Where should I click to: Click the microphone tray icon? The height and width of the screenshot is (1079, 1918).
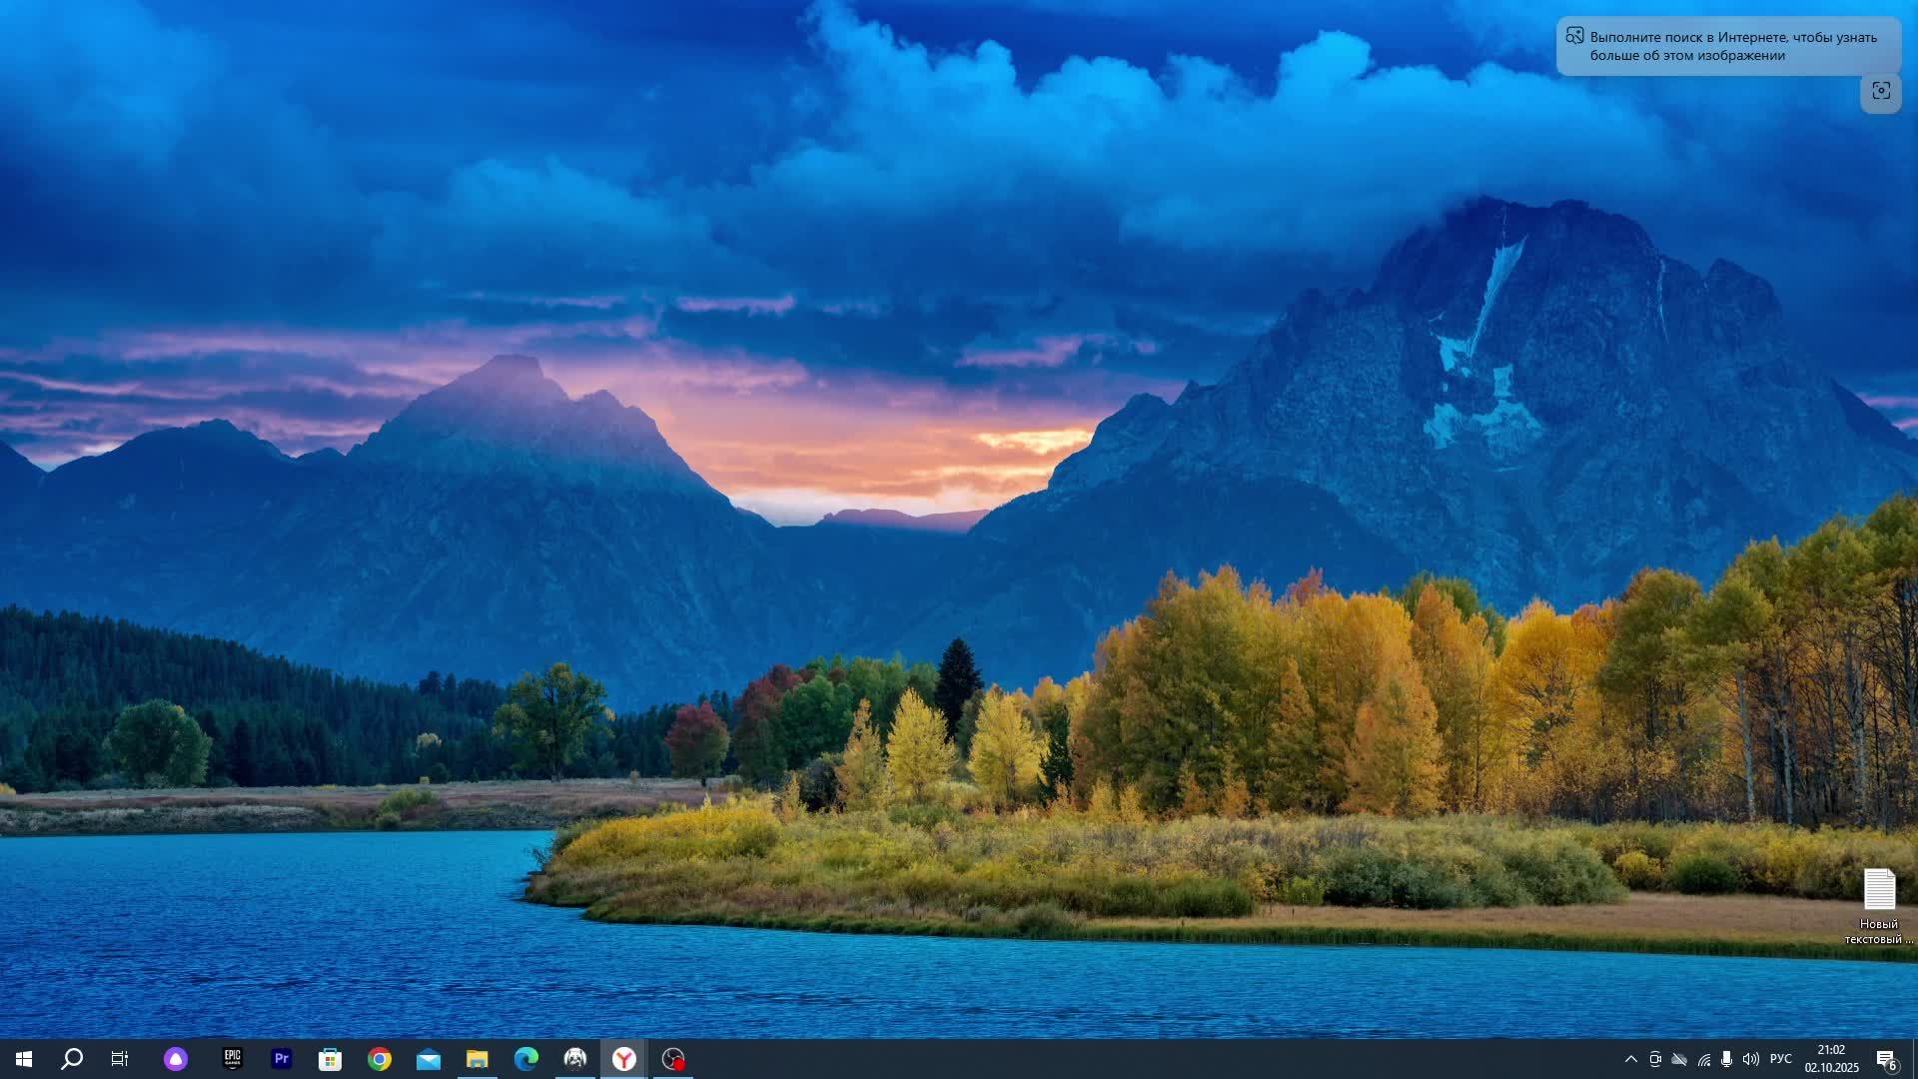pyautogui.click(x=1726, y=1059)
